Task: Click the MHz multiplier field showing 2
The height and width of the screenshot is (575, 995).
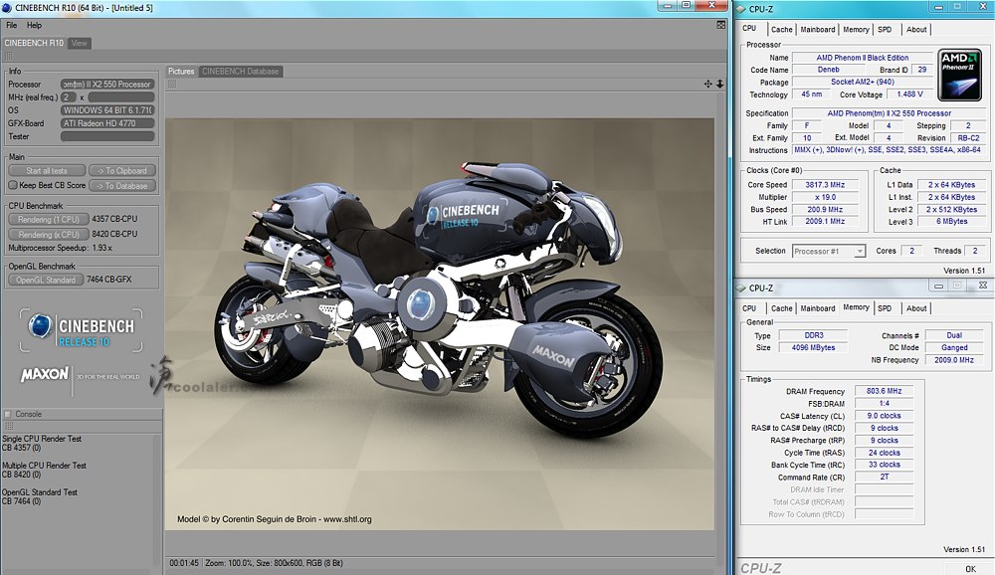Action: pos(69,97)
